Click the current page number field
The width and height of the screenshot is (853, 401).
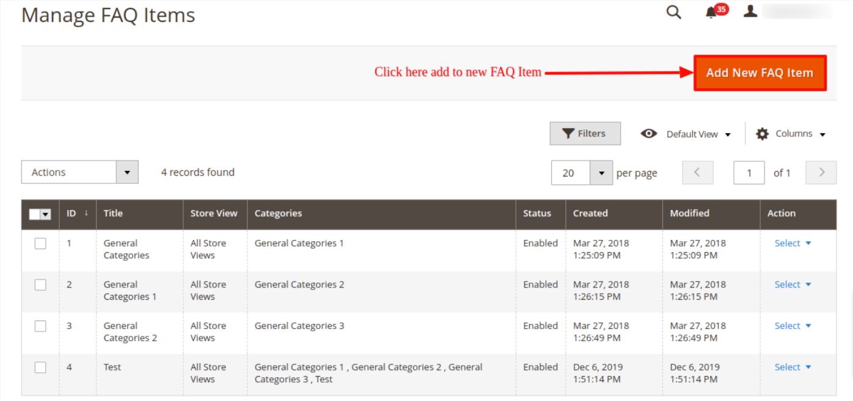(749, 173)
